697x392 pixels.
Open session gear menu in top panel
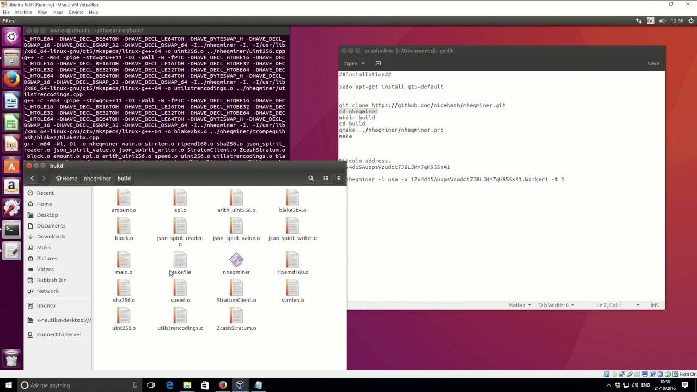click(690, 21)
